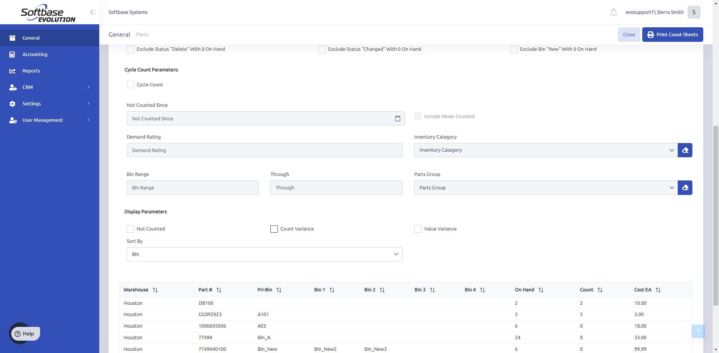Image resolution: width=719 pixels, height=353 pixels.
Task: Click part number 1000605006 cell
Action: [212, 326]
